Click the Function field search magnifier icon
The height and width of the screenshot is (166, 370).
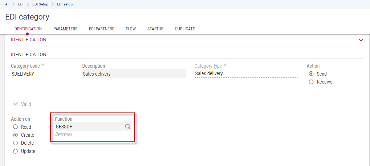pos(127,127)
